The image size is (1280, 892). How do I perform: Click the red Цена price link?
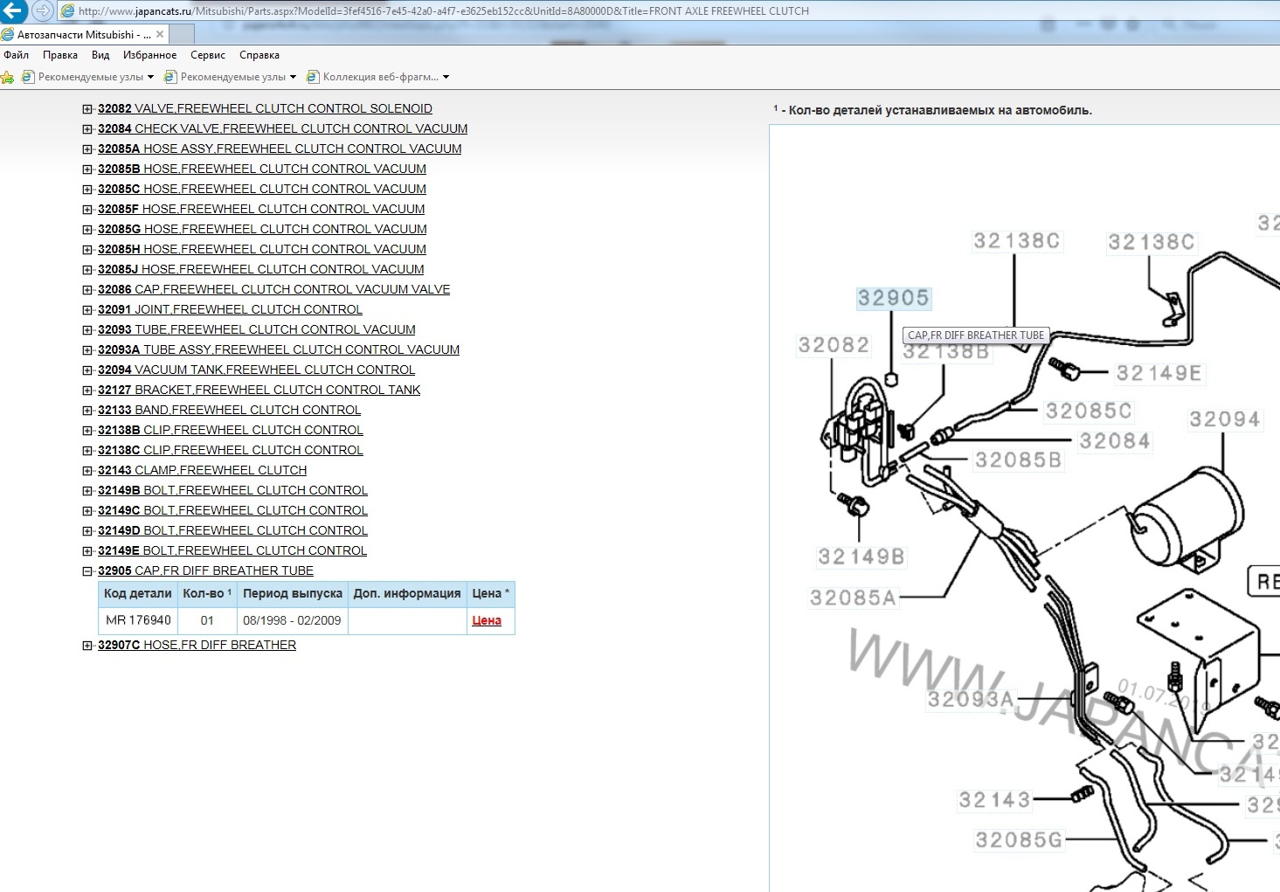tap(486, 620)
